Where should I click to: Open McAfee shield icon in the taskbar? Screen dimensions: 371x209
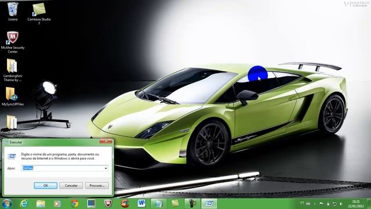[108, 204]
